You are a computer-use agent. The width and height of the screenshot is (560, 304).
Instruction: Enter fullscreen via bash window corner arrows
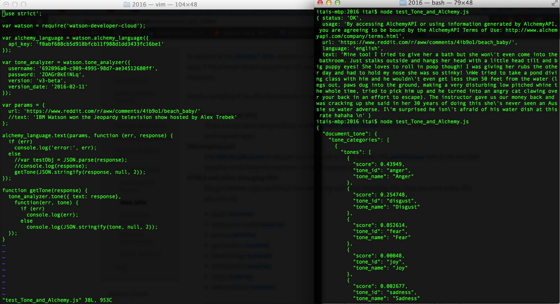555,3
